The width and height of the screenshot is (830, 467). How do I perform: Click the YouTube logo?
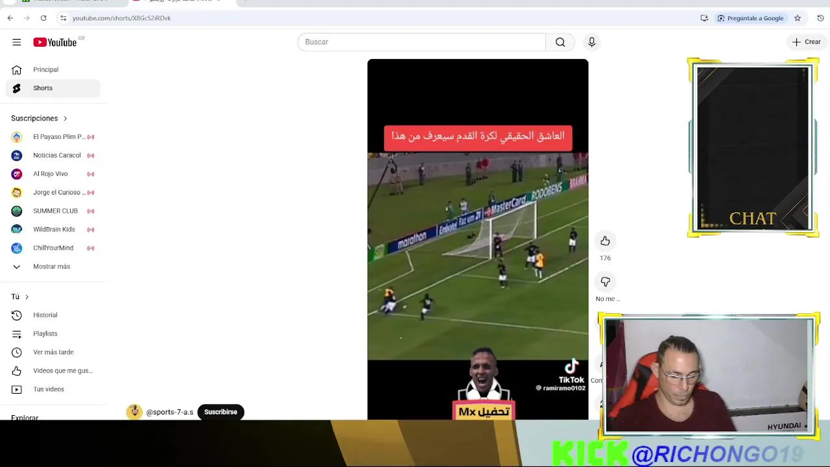(x=56, y=42)
